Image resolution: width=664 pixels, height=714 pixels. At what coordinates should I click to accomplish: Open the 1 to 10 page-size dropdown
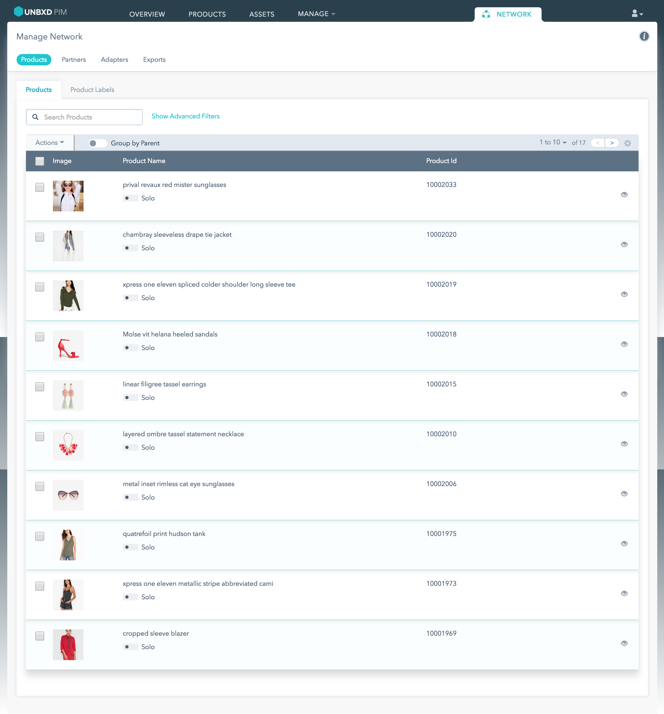coord(553,143)
